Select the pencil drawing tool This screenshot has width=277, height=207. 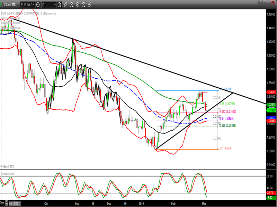click(65, 5)
